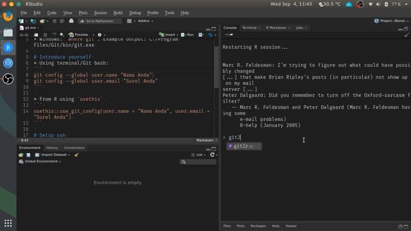Open OBS Studio from the dock
411x231 pixels.
8,79
